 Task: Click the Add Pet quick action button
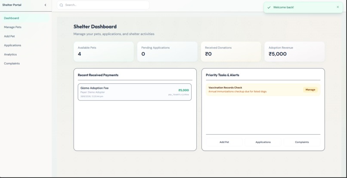224,142
